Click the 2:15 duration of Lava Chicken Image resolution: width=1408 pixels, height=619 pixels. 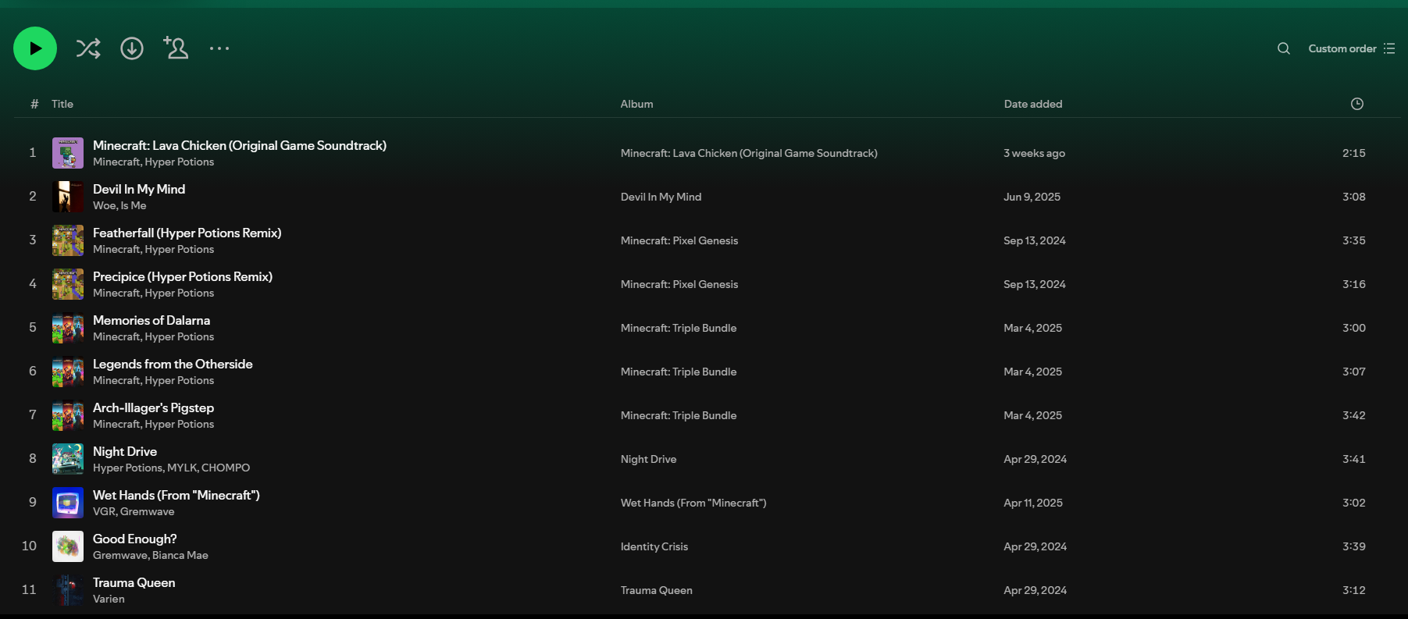1354,153
